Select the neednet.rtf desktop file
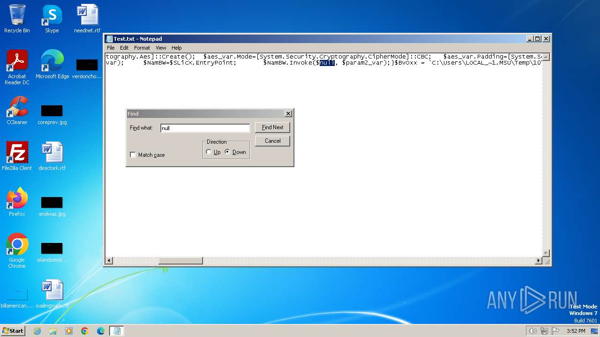The image size is (600, 337). click(x=87, y=19)
